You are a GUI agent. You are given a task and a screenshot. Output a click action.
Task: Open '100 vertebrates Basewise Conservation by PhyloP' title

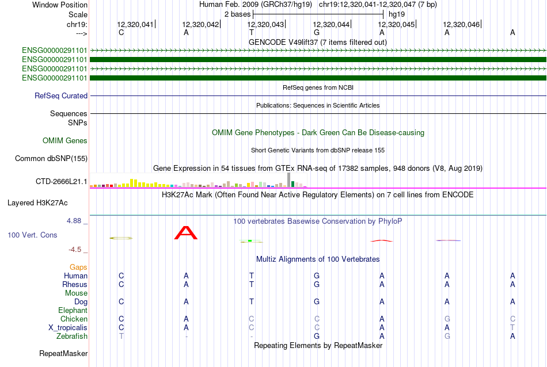point(318,221)
